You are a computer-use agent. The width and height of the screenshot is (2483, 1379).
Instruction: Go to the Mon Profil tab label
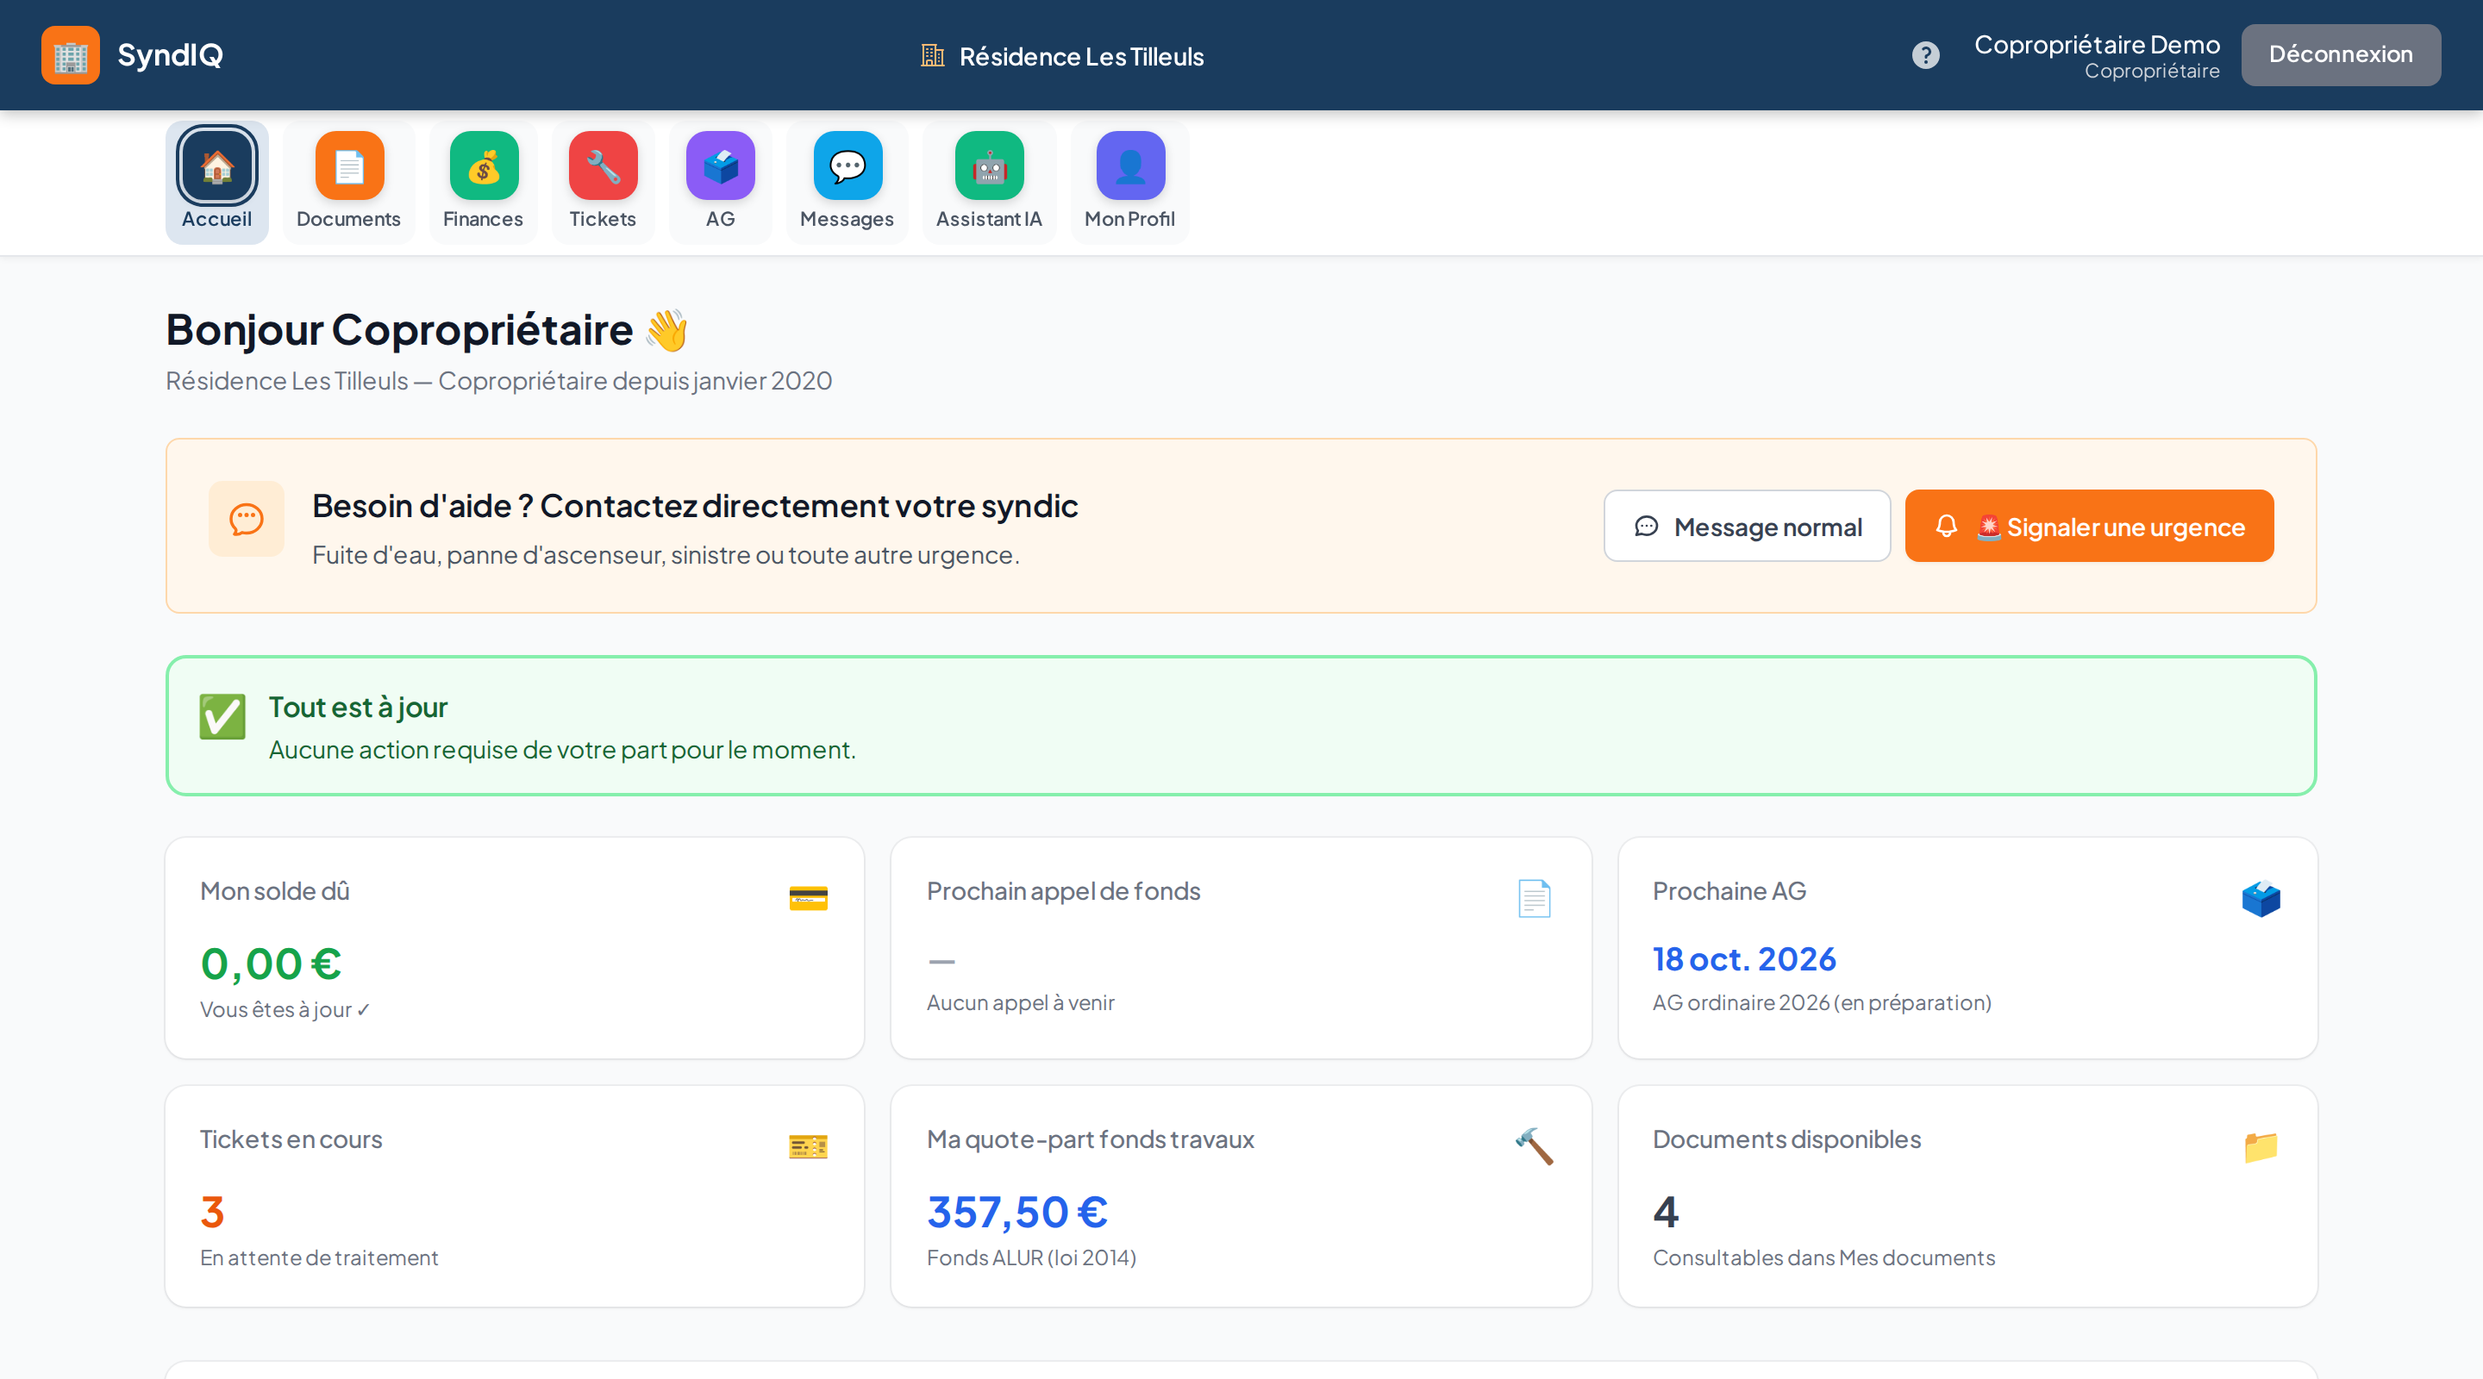(x=1129, y=219)
